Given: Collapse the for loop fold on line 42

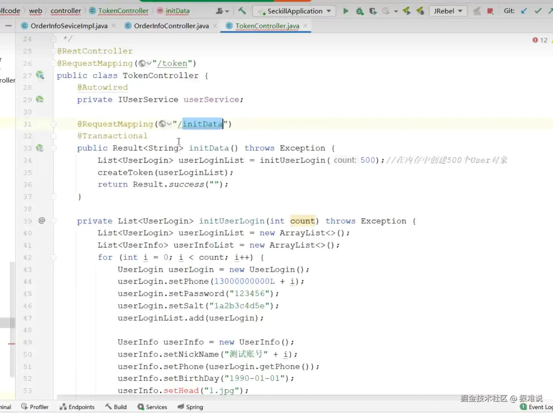Looking at the screenshot, I should tap(54, 257).
